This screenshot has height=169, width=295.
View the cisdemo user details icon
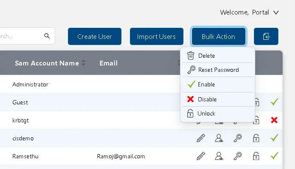(219, 138)
